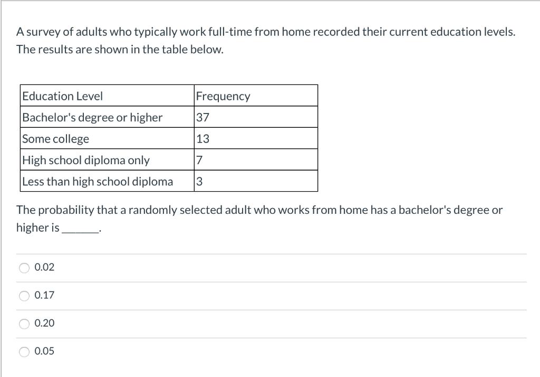Click the radio button beside 0.02
Image resolution: width=540 pixels, height=377 pixels.
24,268
